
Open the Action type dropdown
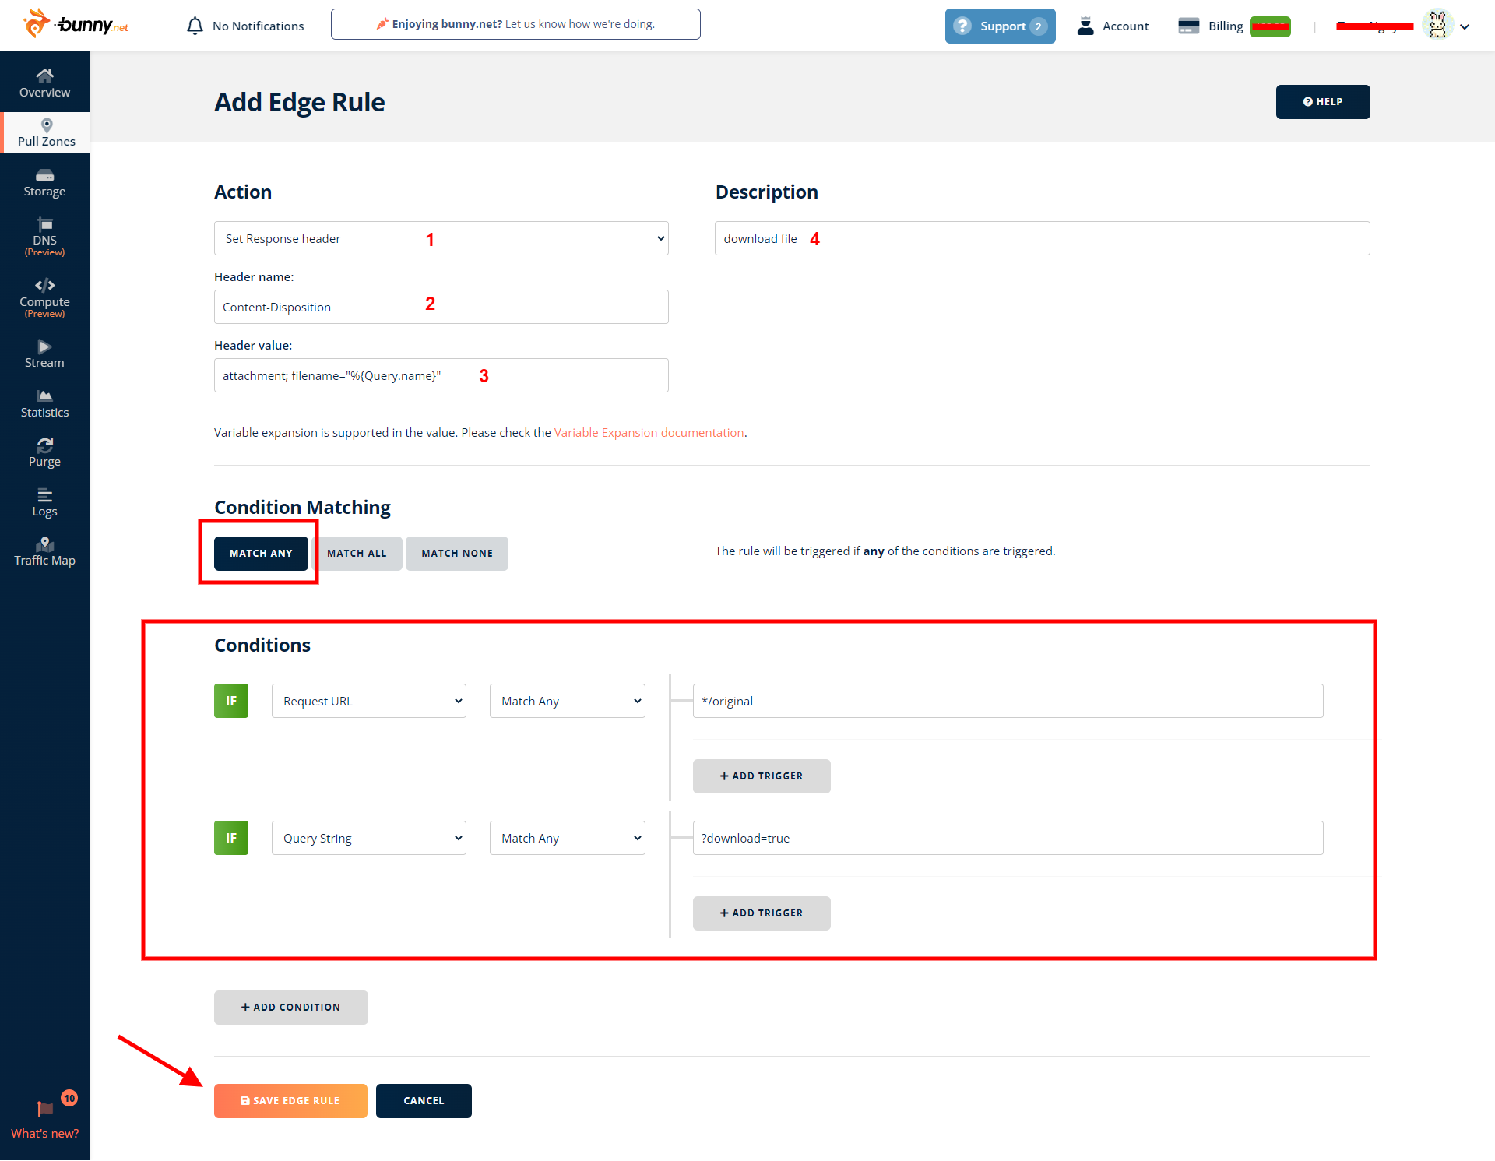pos(441,238)
